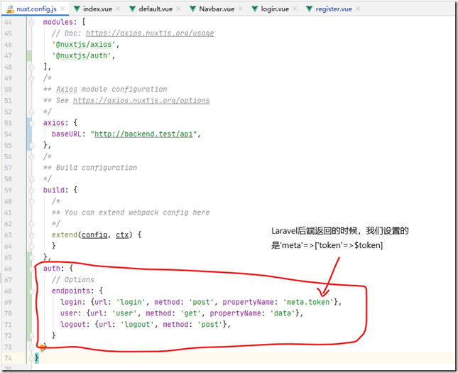Screen dimensions: 458x373
Task: Collapse the auth block at line 66
Action: pyautogui.click(x=31, y=269)
